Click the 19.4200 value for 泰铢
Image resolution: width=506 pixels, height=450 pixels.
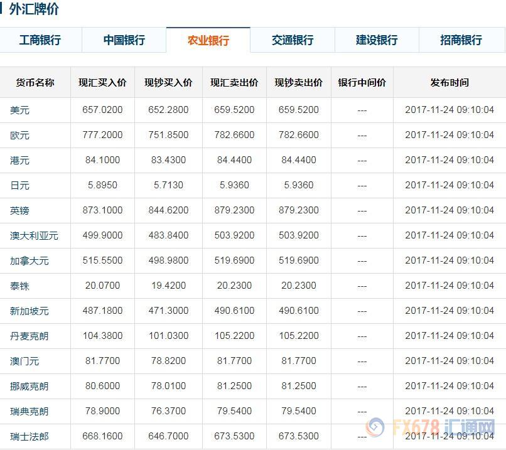point(168,286)
